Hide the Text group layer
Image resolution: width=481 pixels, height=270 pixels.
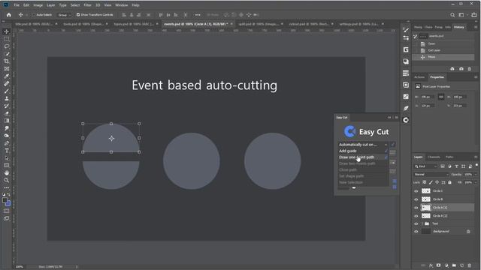[x=416, y=223]
